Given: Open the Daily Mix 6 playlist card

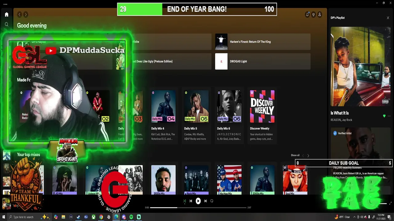Looking at the screenshot, I should pyautogui.click(x=229, y=116).
